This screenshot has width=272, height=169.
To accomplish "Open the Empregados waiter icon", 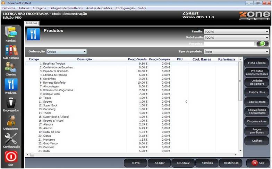I will pyautogui.click(x=11, y=103).
